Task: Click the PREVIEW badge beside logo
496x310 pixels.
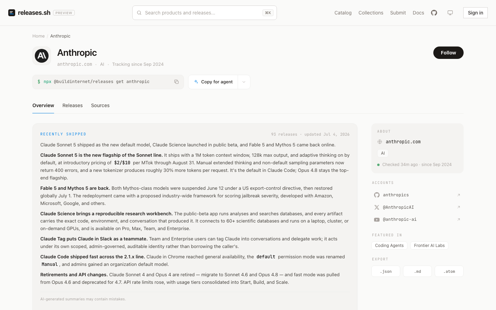Action: [64, 13]
